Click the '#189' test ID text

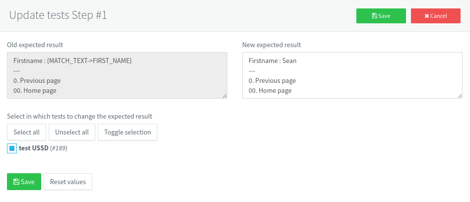(59, 148)
